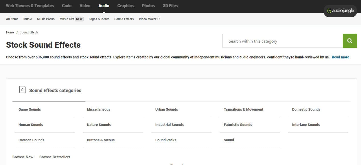
Task: Click the green search magnifier button
Action: tap(350, 41)
